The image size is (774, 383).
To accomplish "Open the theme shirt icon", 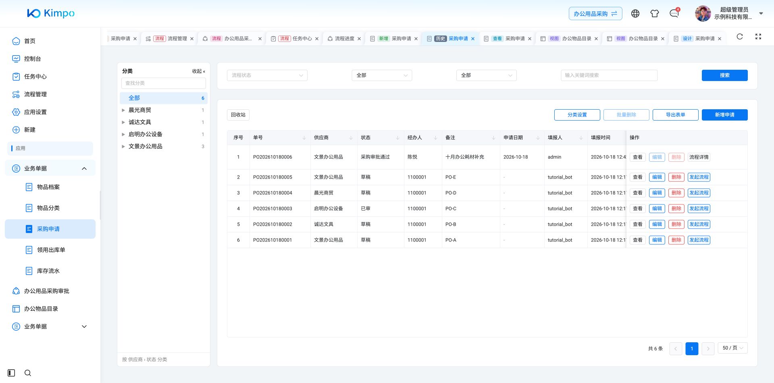I will click(655, 13).
